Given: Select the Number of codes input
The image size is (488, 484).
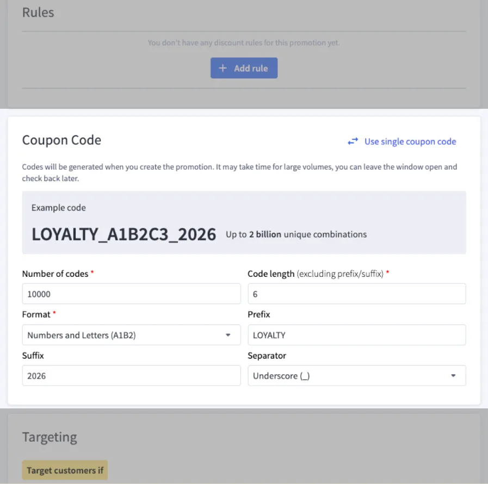Looking at the screenshot, I should click(131, 293).
